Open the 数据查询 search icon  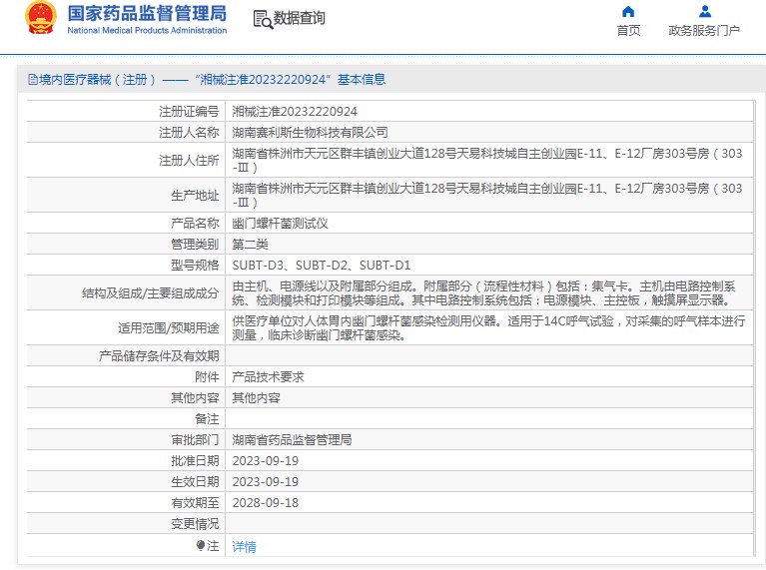263,20
